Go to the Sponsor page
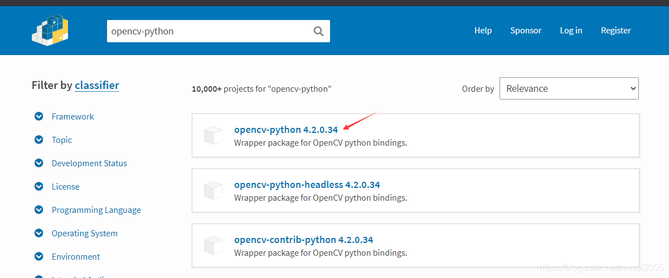The image size is (669, 278). pos(526,31)
